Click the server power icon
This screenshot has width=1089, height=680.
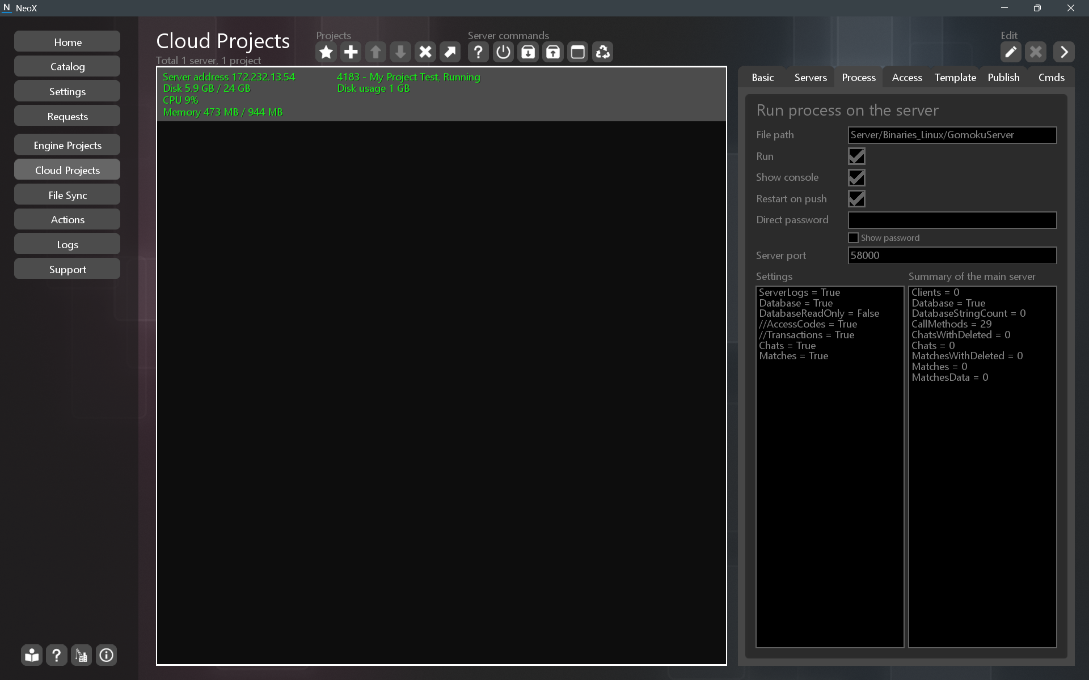click(503, 52)
